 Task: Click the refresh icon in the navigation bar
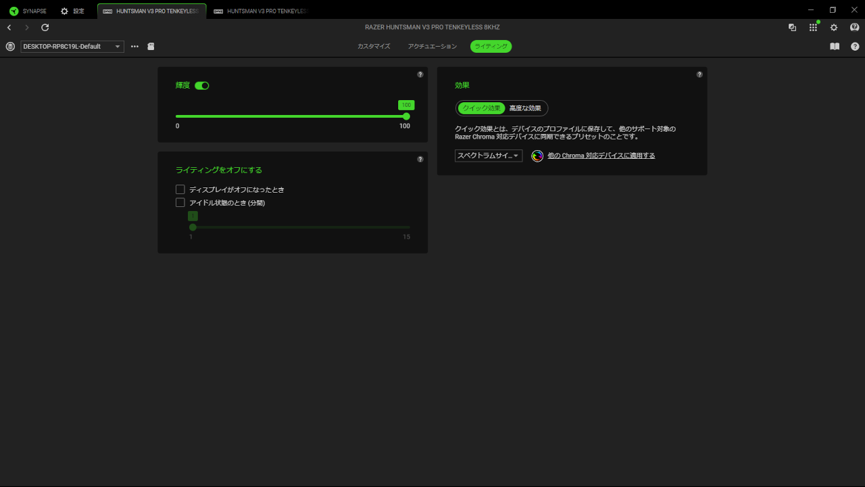pos(45,28)
